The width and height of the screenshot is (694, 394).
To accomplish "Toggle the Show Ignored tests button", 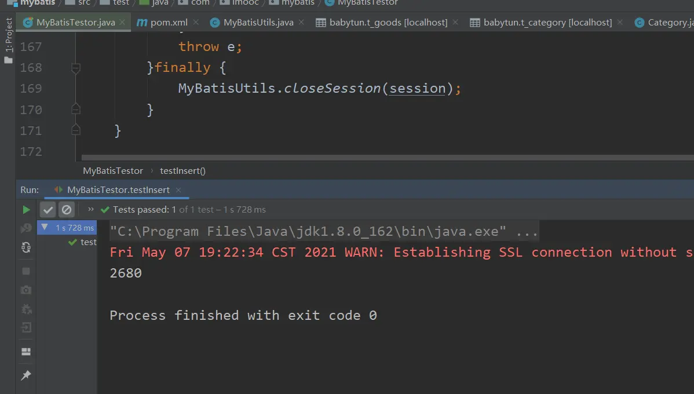I will coord(67,210).
